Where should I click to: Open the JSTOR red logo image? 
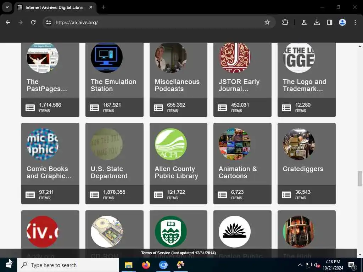[x=235, y=57]
